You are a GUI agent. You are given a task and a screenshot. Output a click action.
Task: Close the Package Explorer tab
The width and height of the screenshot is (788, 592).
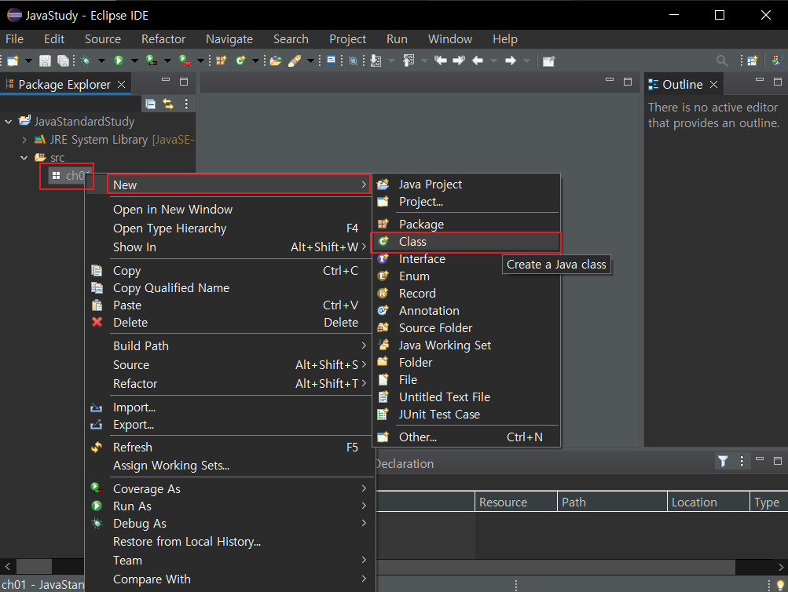click(x=121, y=84)
